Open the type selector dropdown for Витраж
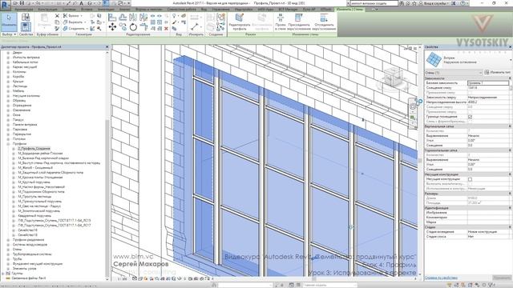The width and height of the screenshot is (513, 288). pos(511,60)
